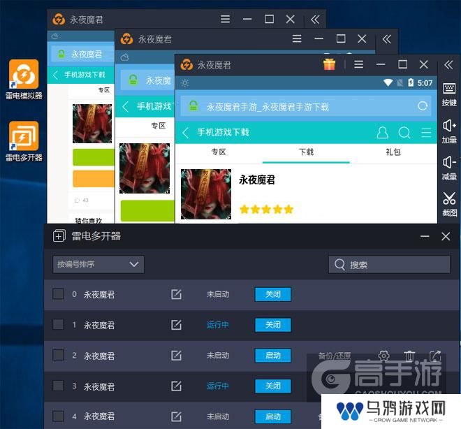
Task: Click back arrow in rearmost window's 手机游戏下载 bar
Action: 55,75
